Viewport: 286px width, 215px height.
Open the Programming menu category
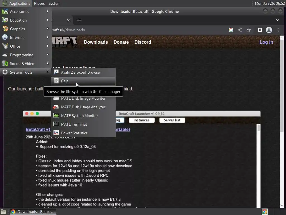point(26,55)
